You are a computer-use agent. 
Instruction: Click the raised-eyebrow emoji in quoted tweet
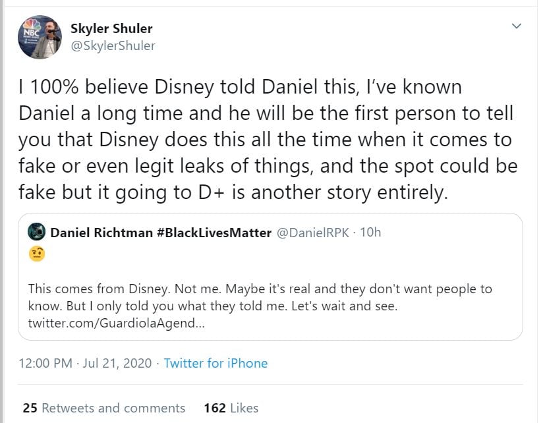pyautogui.click(x=37, y=254)
